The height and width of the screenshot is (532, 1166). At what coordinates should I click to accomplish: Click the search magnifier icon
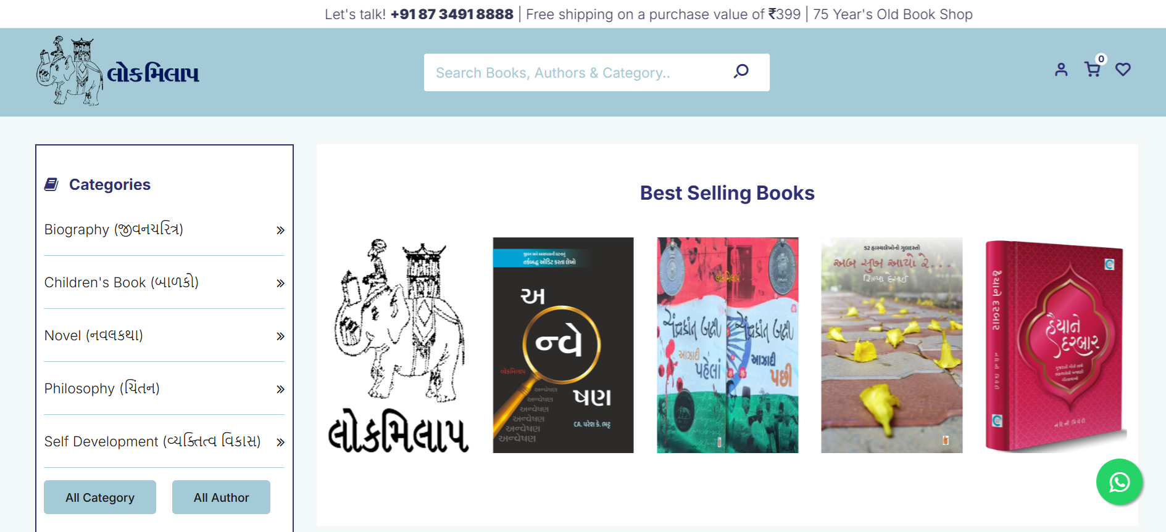pos(741,72)
